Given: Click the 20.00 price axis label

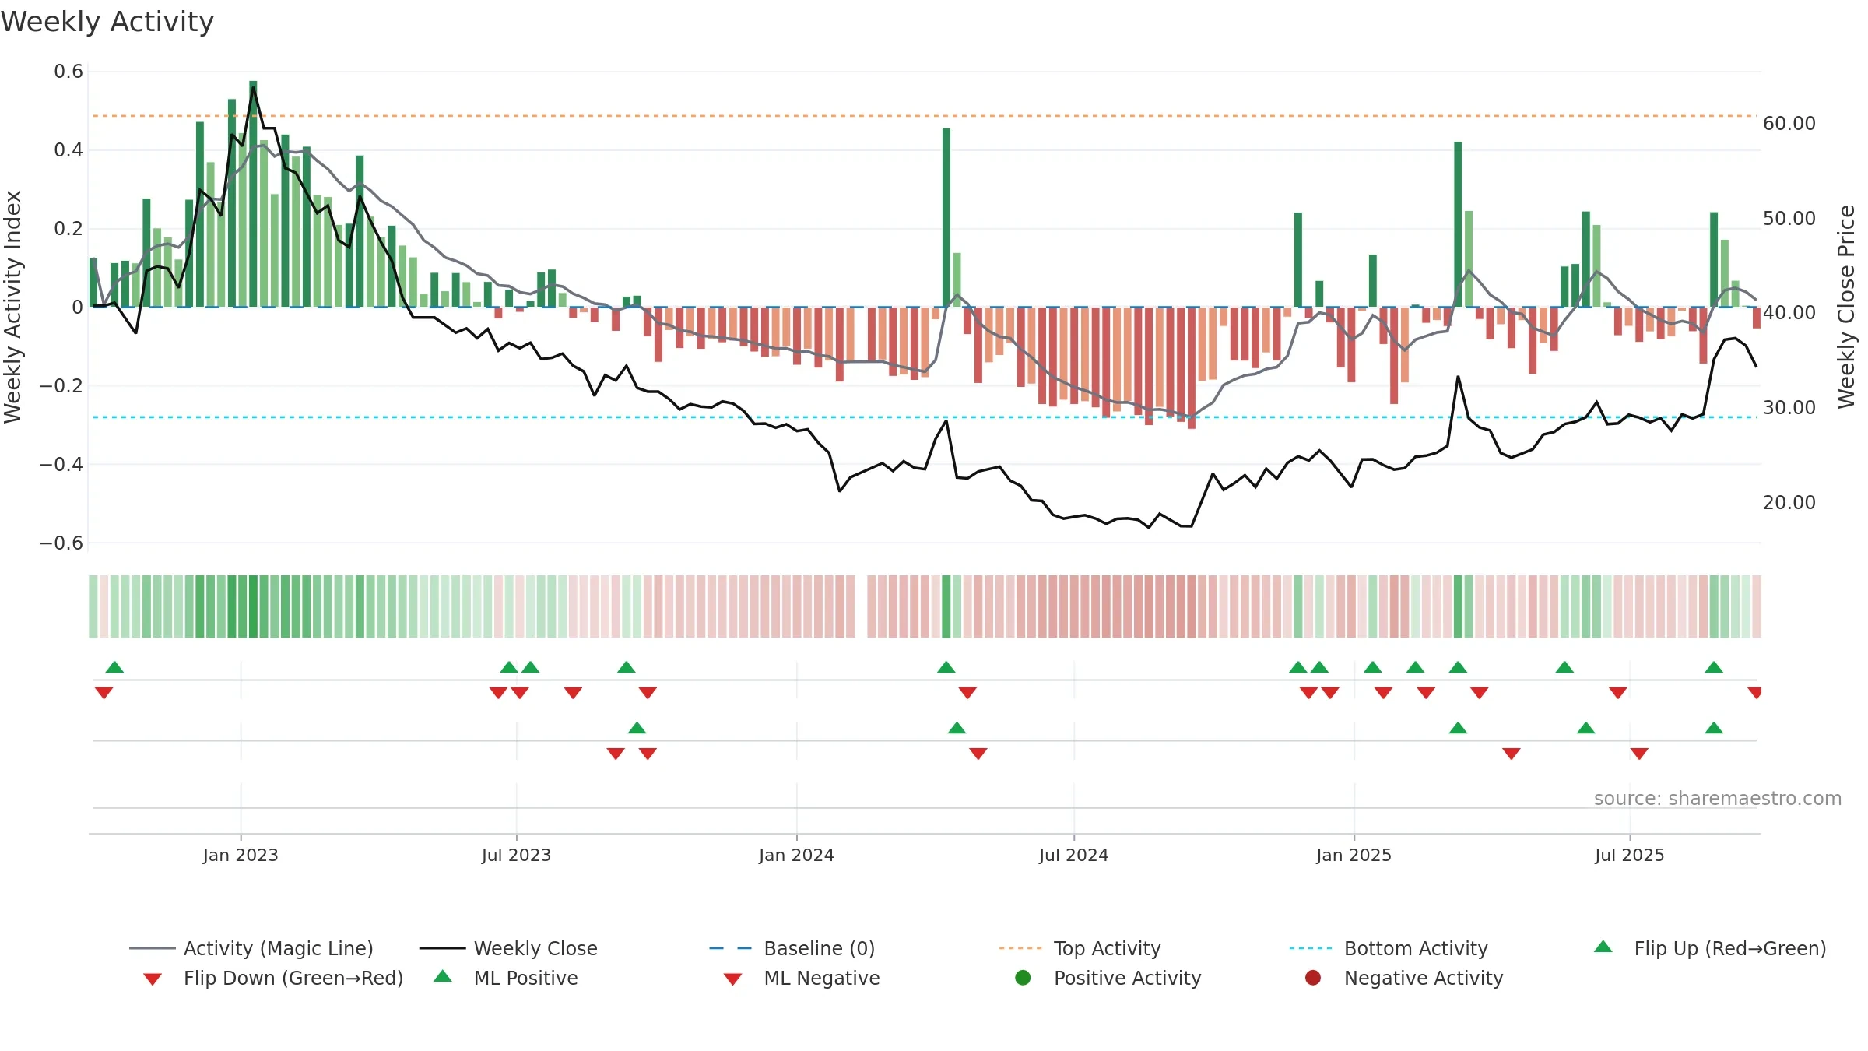Looking at the screenshot, I should (x=1789, y=502).
